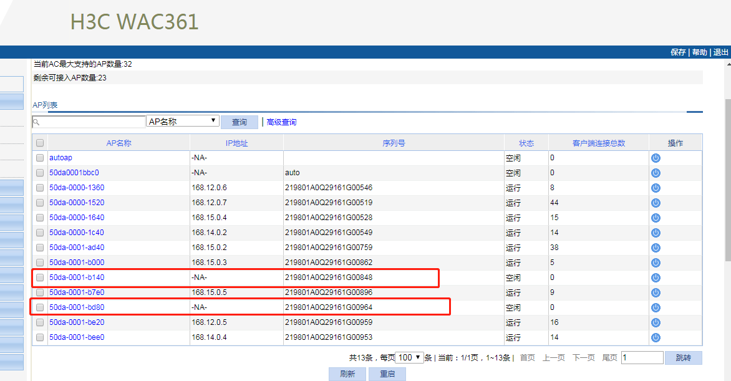Click power icon in 50da-0000-1c40 row
The height and width of the screenshot is (381, 731).
[x=656, y=233]
